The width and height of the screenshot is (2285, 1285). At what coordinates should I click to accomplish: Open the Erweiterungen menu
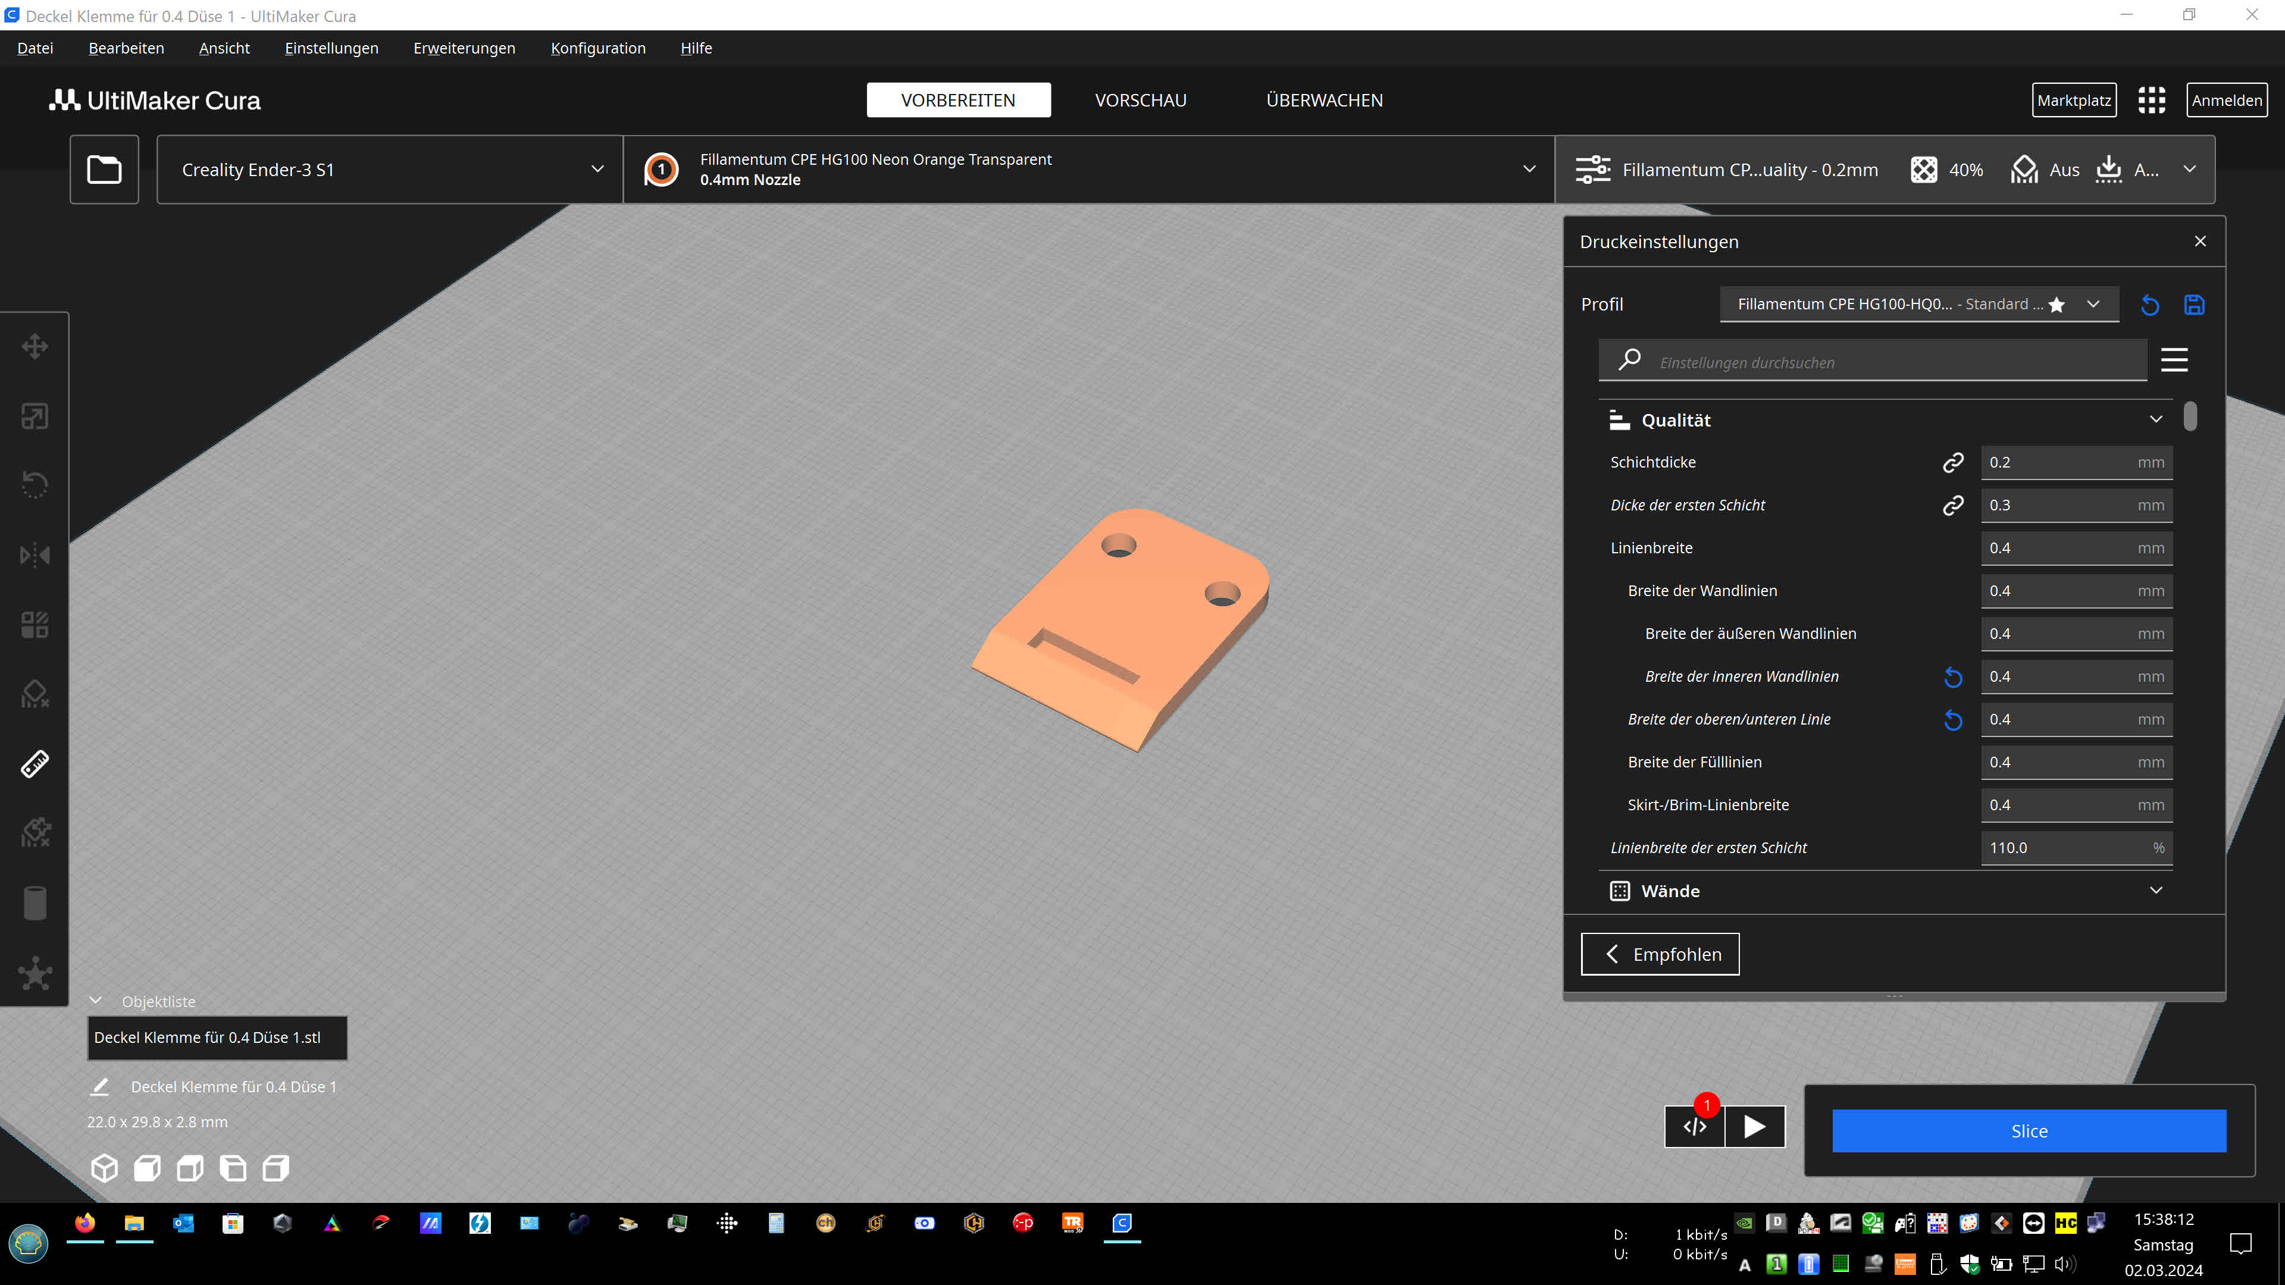point(464,48)
